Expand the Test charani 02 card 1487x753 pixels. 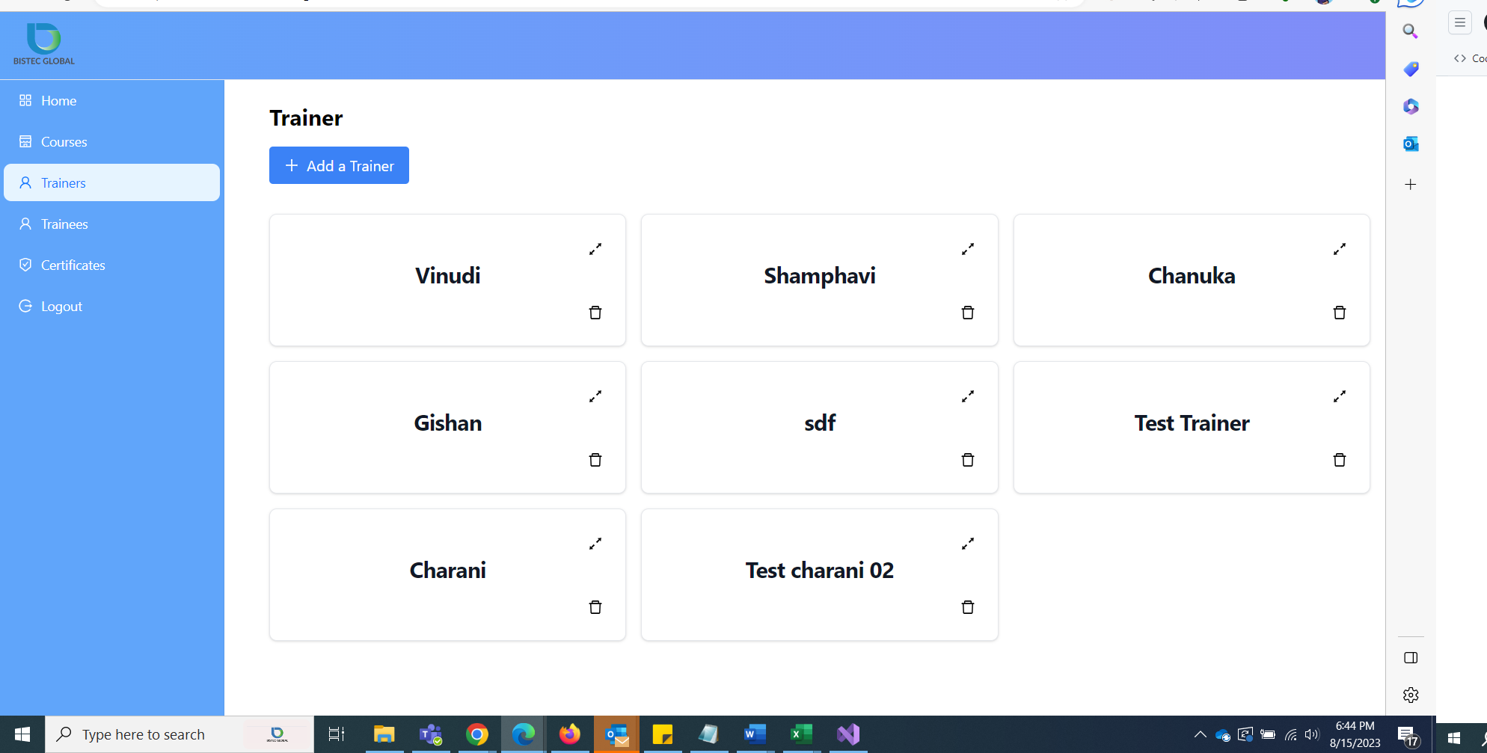(x=967, y=543)
